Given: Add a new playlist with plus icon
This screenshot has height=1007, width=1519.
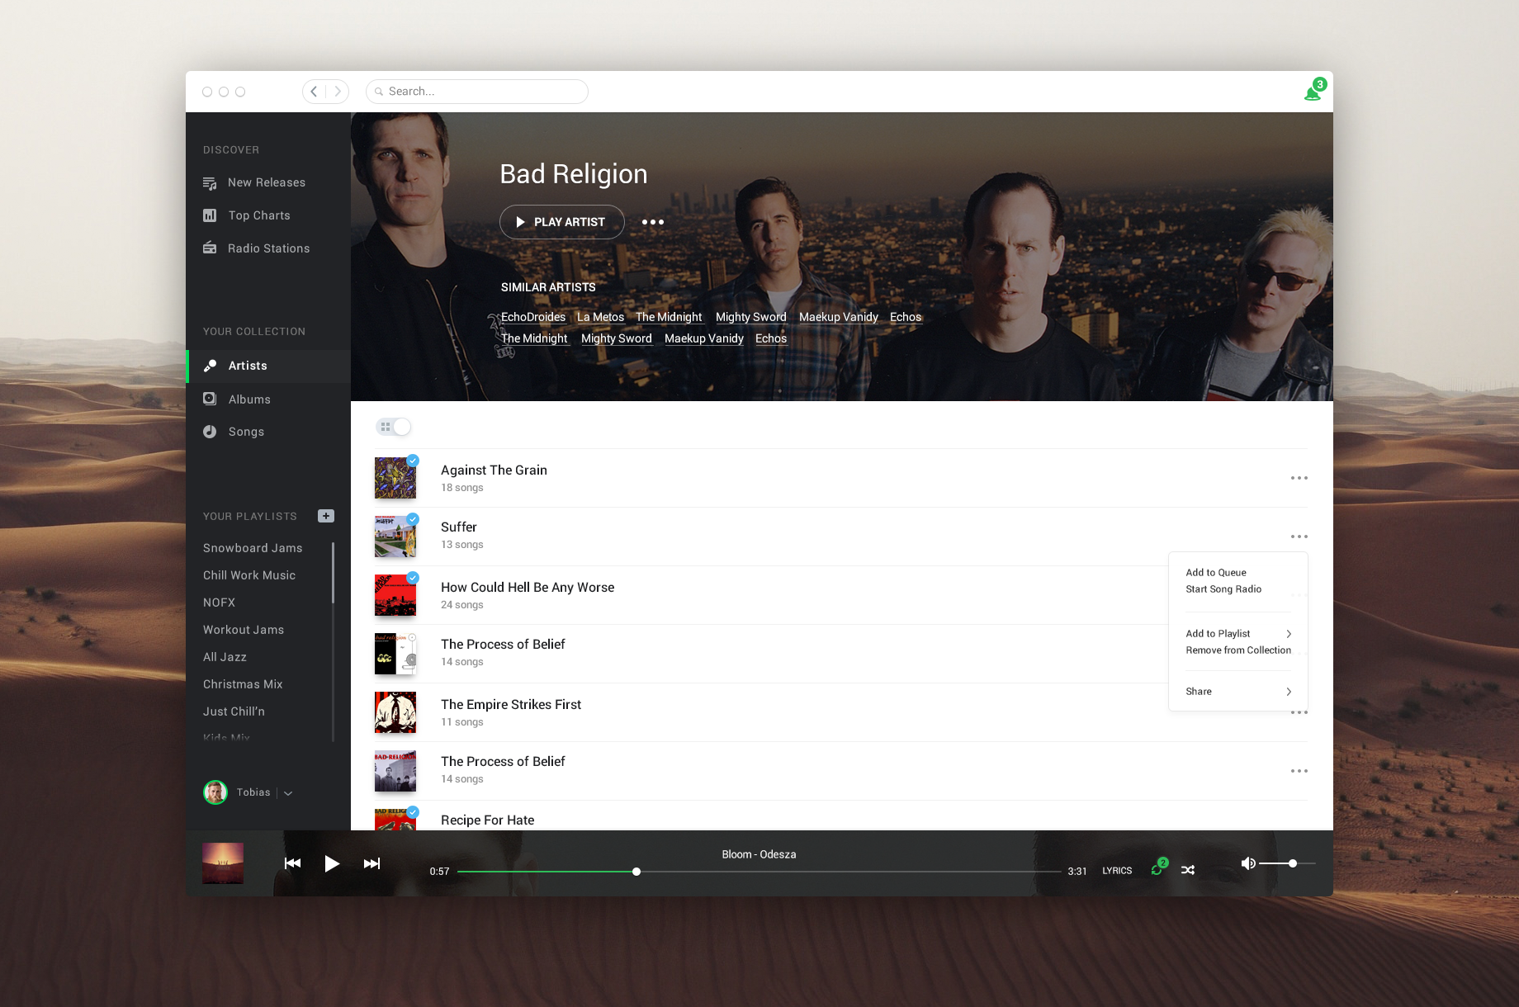Looking at the screenshot, I should 326,516.
